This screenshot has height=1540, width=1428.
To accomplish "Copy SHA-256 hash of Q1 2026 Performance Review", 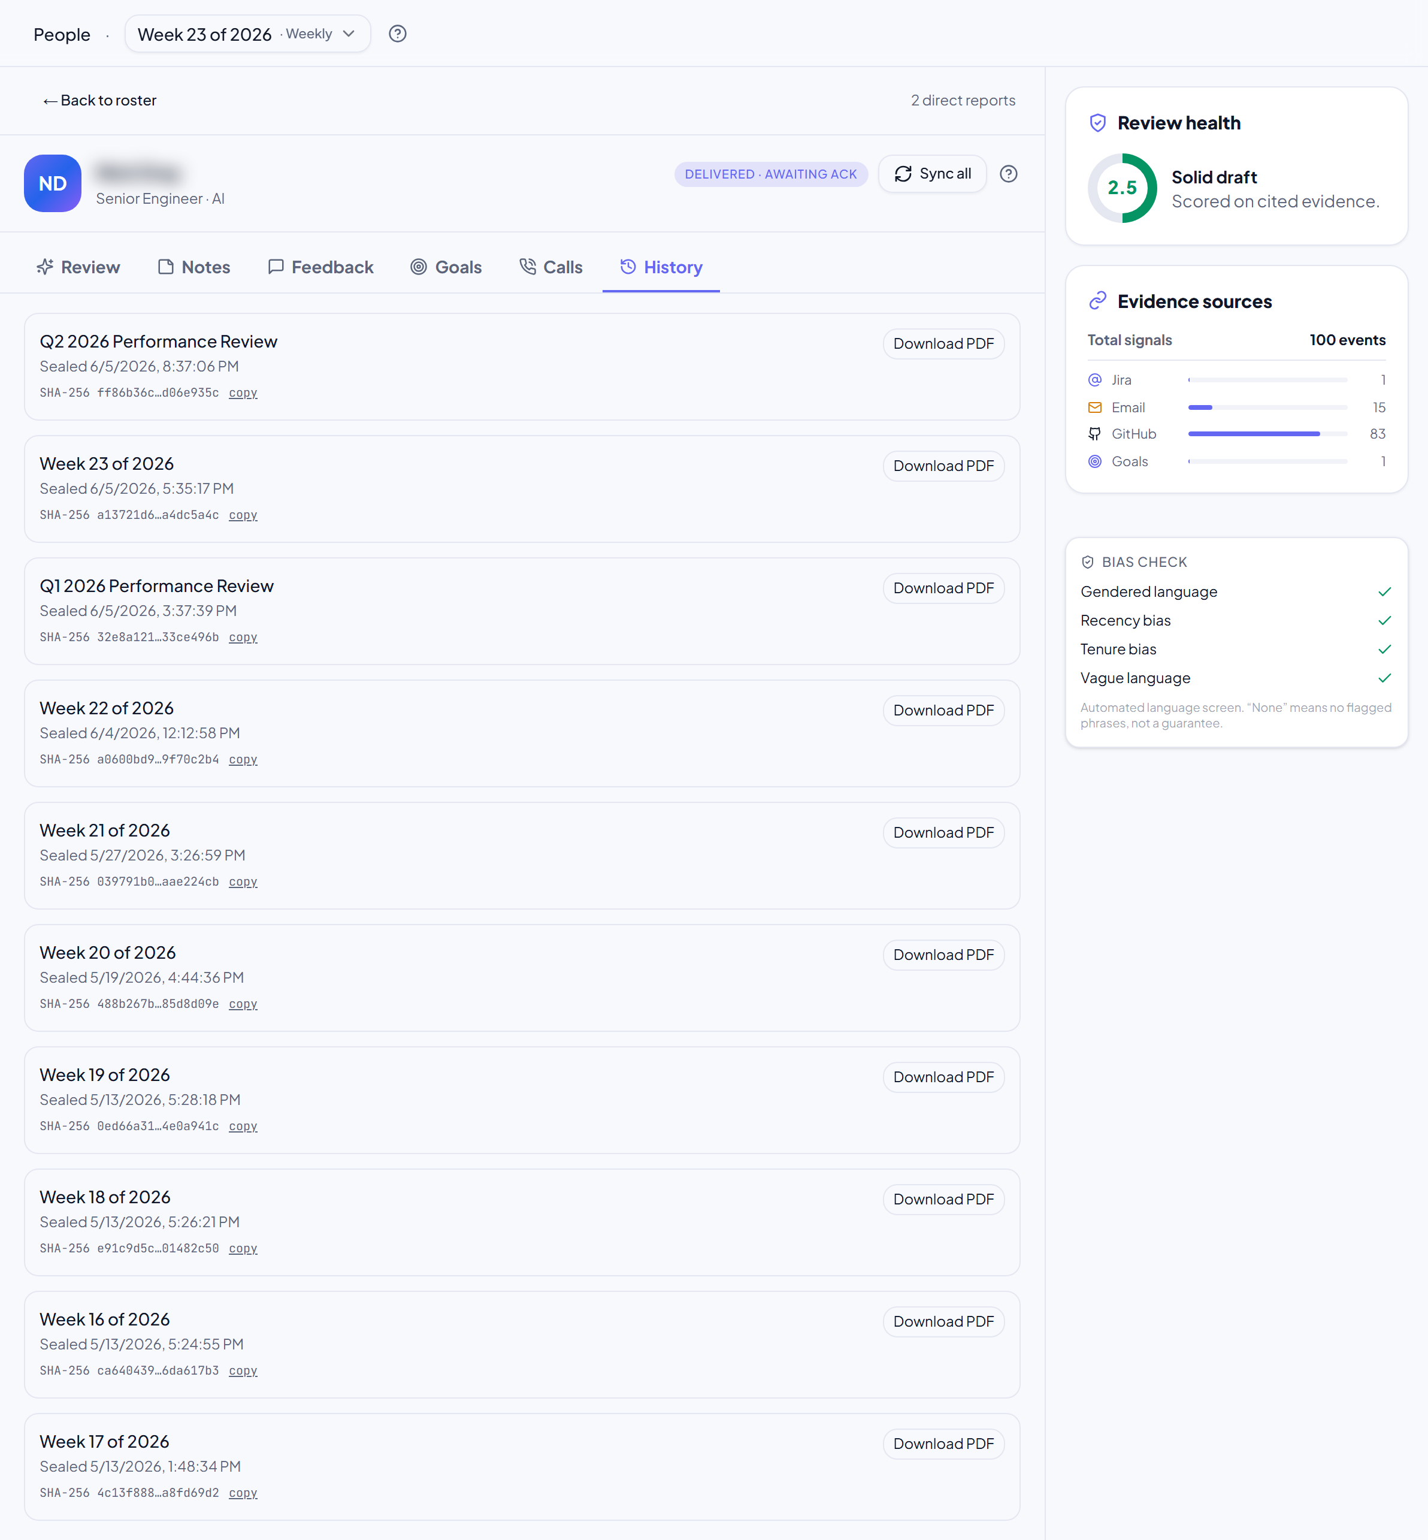I will 243,637.
